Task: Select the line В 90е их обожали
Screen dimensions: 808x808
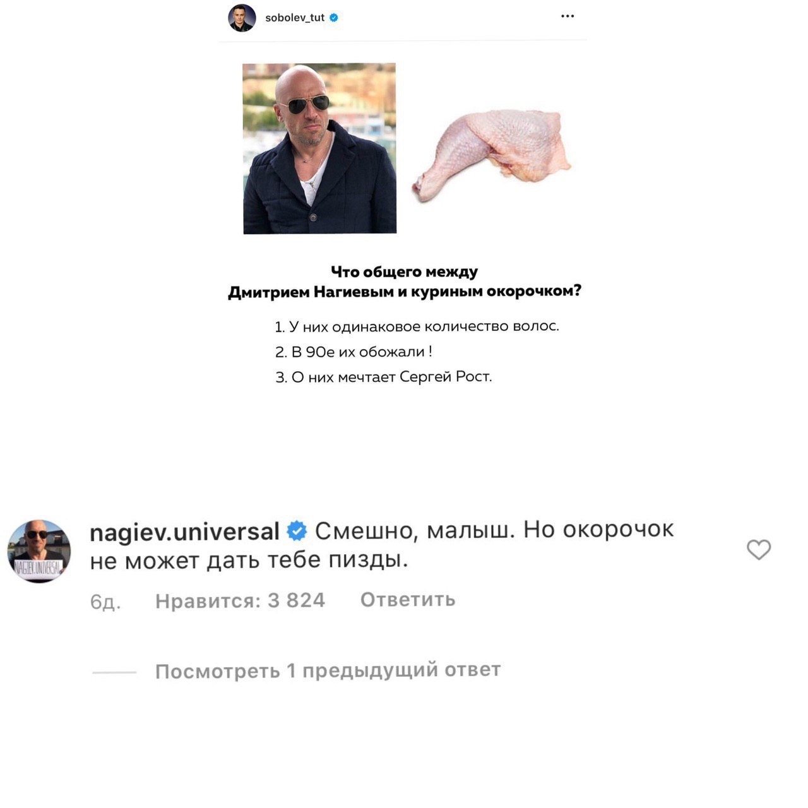Action: pos(354,352)
